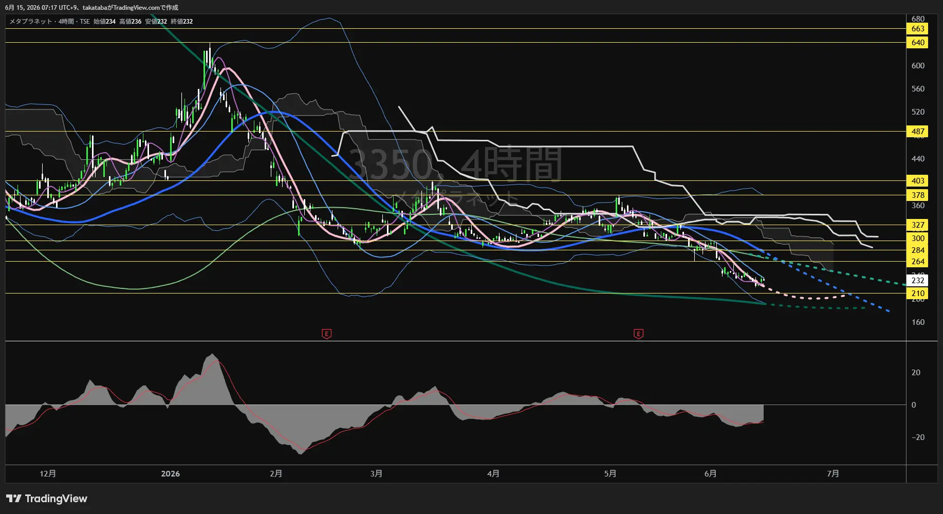
Task: Click the 安値232 low value in legend
Action: pyautogui.click(x=156, y=22)
